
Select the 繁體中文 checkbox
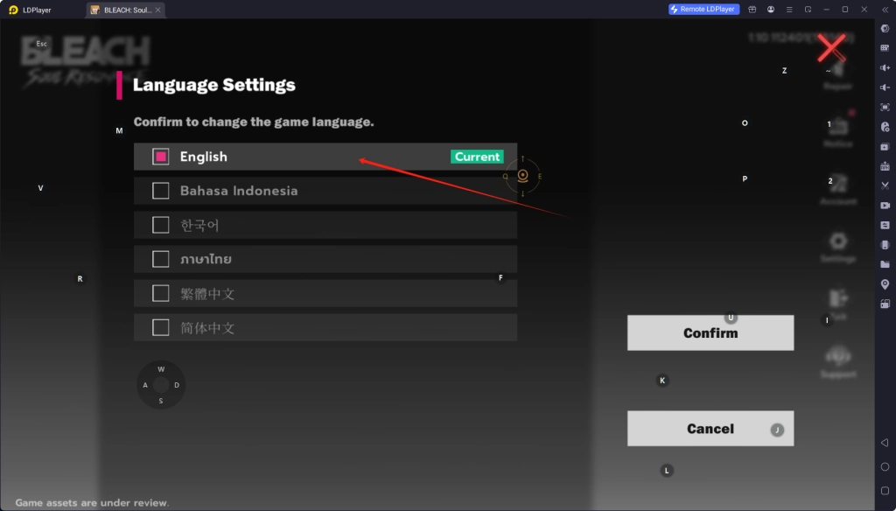[x=160, y=292]
